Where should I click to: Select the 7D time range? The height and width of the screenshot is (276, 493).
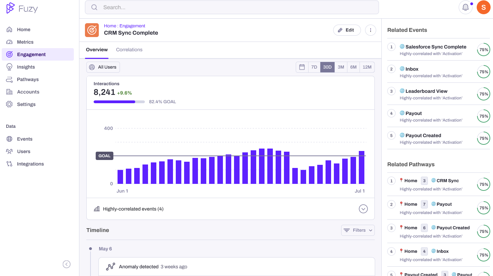click(x=314, y=67)
